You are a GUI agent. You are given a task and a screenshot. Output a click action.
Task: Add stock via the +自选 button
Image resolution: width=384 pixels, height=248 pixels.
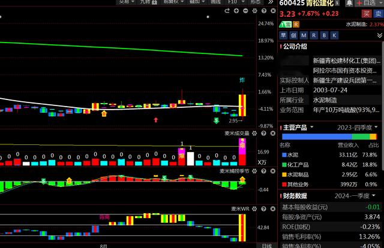(366, 3)
